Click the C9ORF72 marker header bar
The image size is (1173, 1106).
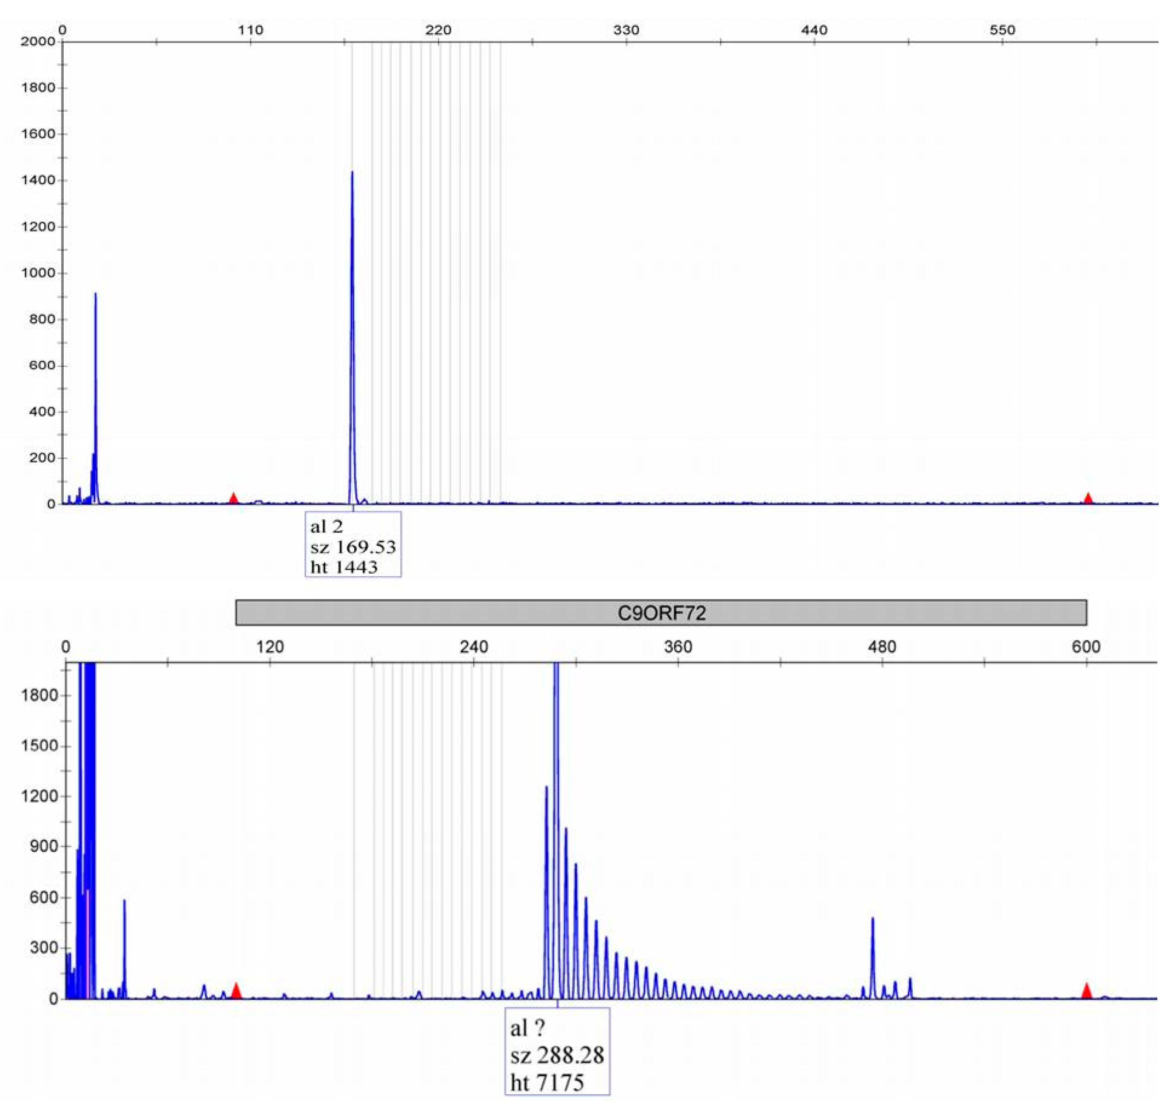pyautogui.click(x=661, y=613)
